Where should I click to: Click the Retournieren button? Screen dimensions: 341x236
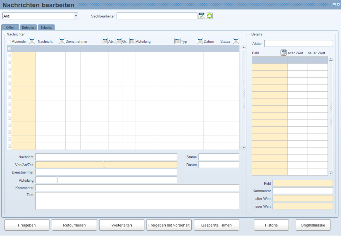(x=74, y=225)
